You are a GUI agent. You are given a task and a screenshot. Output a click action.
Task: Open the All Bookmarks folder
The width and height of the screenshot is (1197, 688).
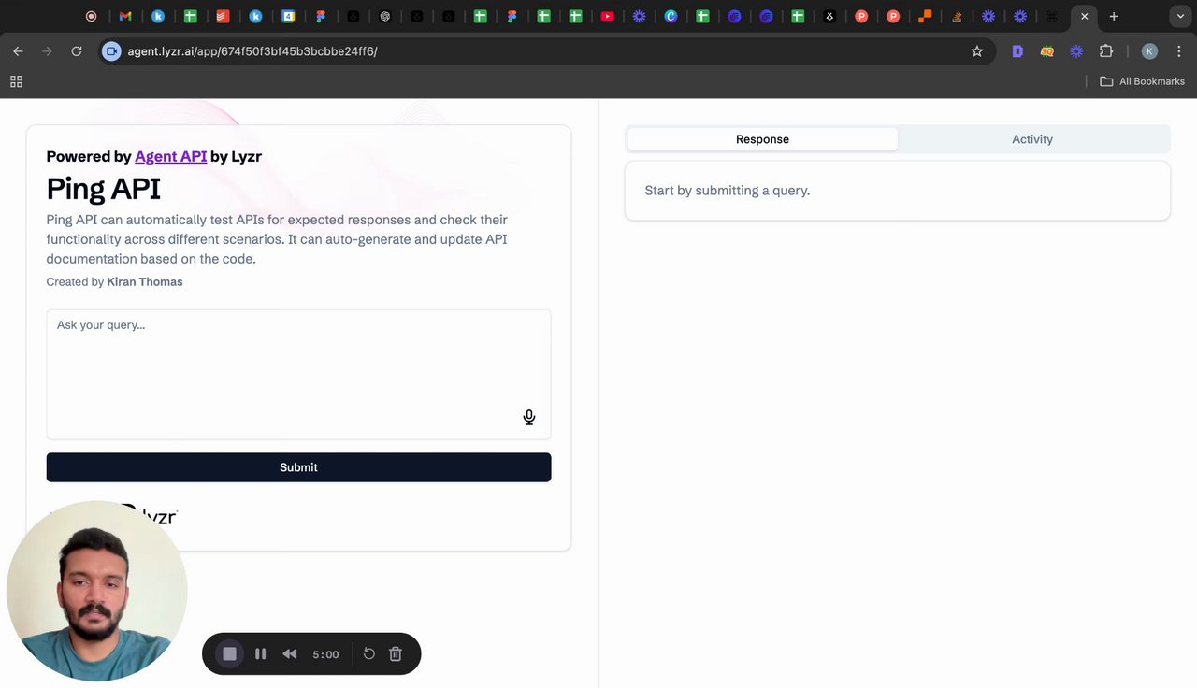pyautogui.click(x=1142, y=81)
